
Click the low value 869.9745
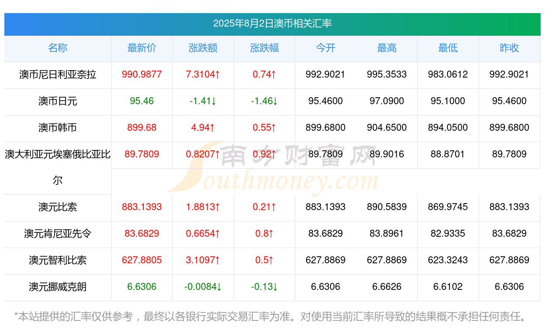[x=448, y=207]
